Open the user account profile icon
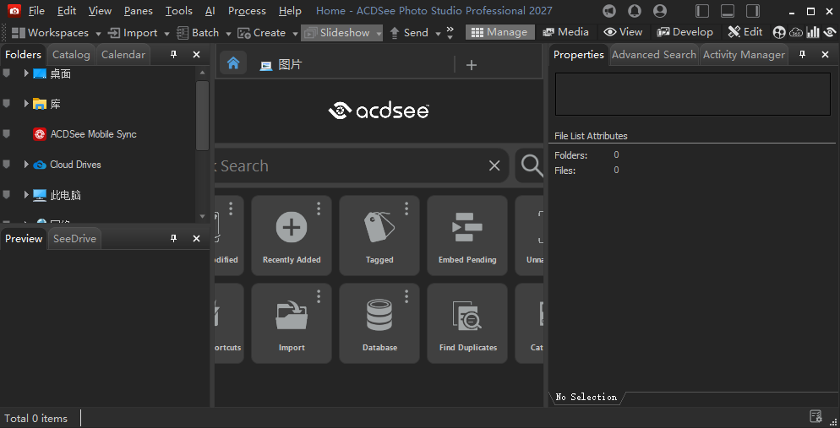Screen dimensions: 840x428 click(661, 11)
